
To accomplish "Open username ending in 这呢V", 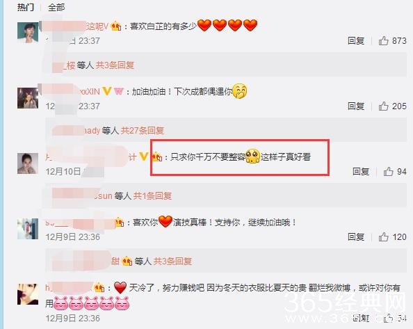I will 98,26.
